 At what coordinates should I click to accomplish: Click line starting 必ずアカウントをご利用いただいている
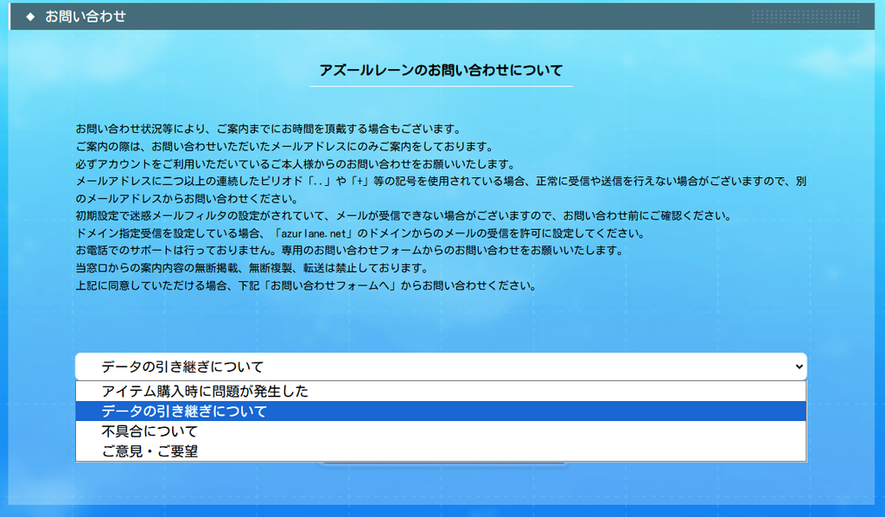(296, 163)
